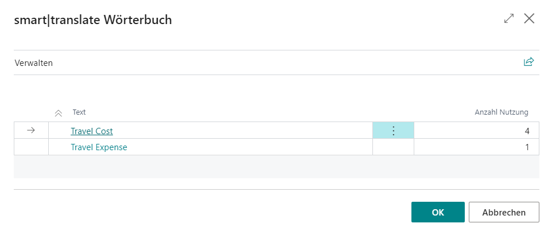Open the Travel Cost entry link
The height and width of the screenshot is (231, 552).
(x=92, y=131)
